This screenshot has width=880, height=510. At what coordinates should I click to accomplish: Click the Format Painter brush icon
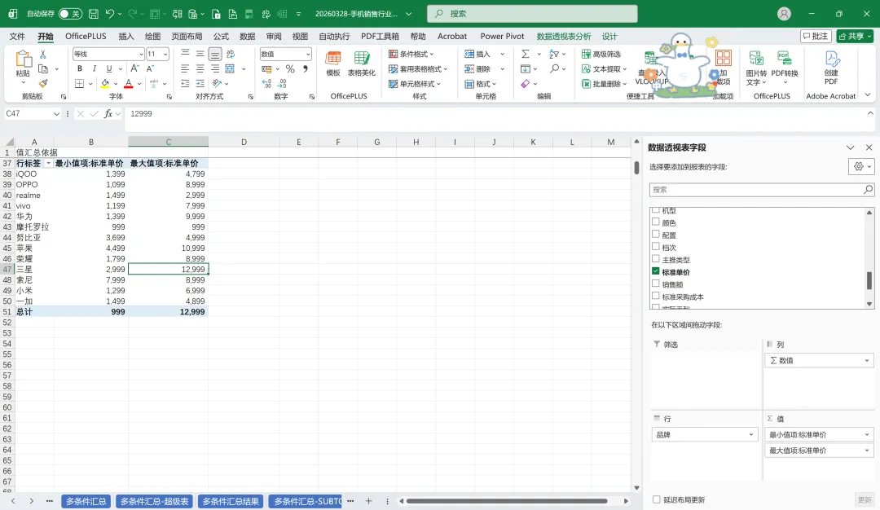click(42, 84)
